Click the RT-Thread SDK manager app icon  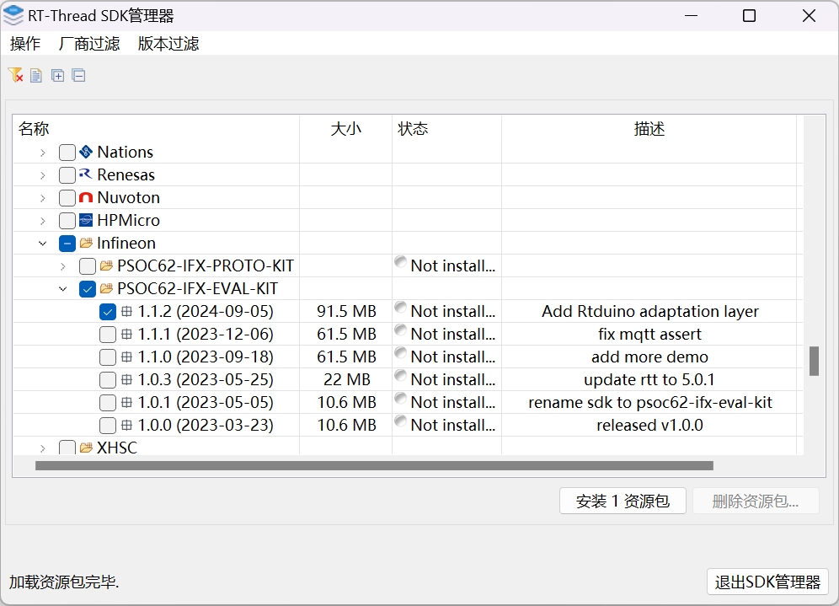[13, 15]
